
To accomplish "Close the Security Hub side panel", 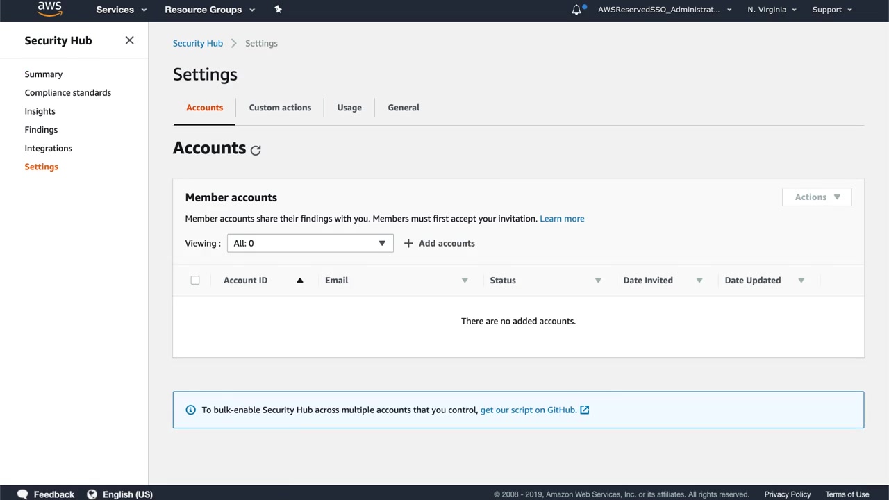I will 129,40.
